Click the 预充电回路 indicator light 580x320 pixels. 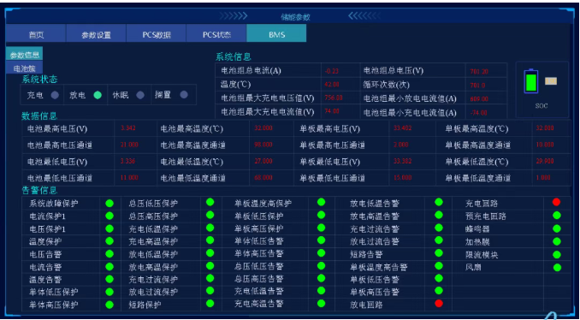(556, 216)
